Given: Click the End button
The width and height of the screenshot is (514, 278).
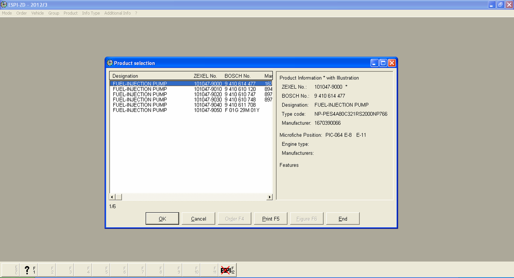Looking at the screenshot, I should pos(343,219).
